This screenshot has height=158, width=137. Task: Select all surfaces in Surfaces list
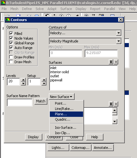click(111, 62)
